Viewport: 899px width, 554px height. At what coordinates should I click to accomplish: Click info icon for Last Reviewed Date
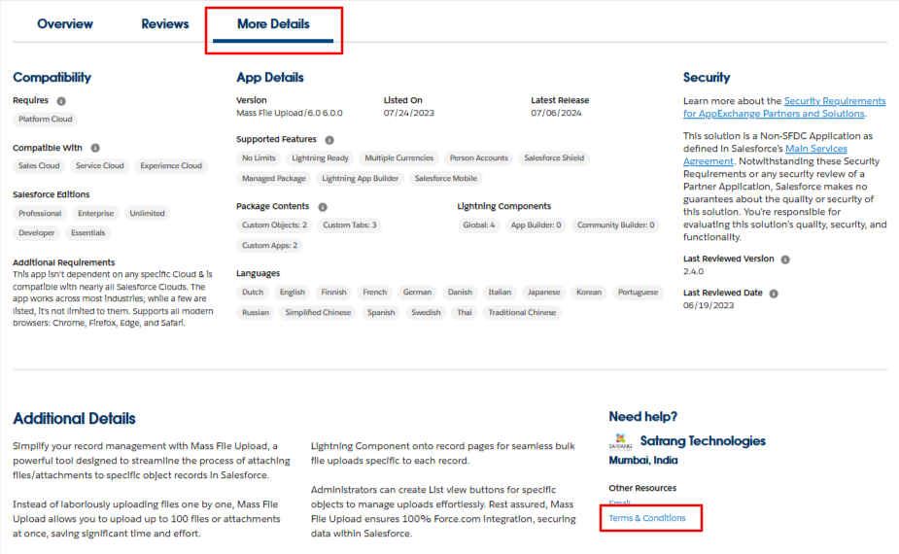tap(774, 294)
